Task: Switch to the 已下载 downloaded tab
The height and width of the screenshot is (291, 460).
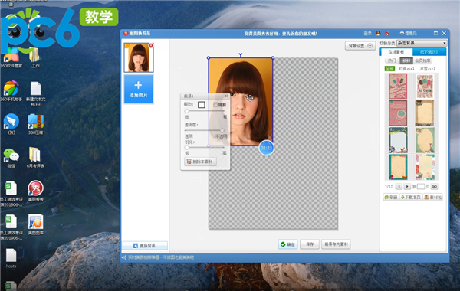Action: coord(429,52)
